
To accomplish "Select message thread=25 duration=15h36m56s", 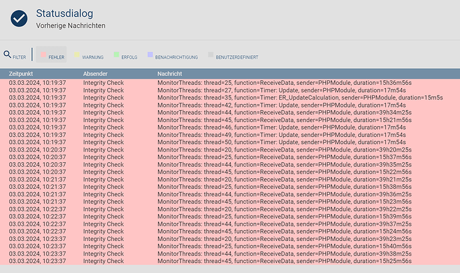I will (230, 83).
